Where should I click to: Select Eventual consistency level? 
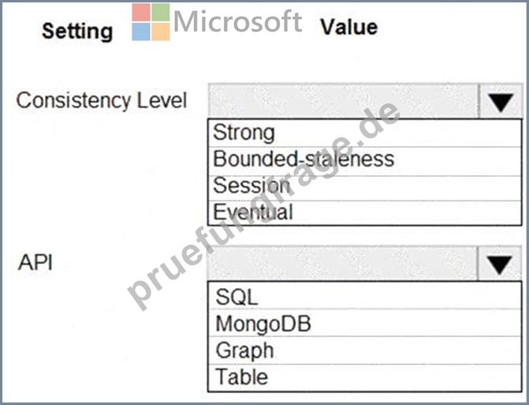click(x=365, y=213)
